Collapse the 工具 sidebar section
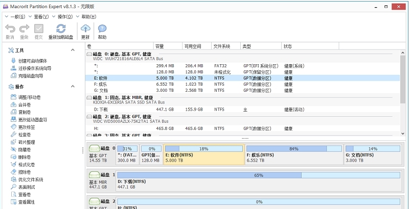 (73, 50)
